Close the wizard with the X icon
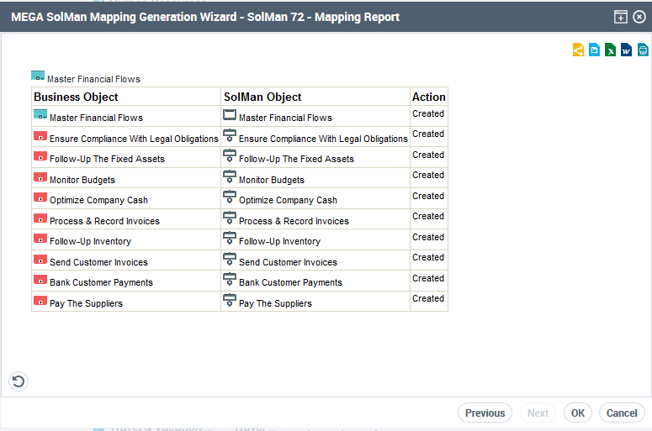 pyautogui.click(x=639, y=17)
